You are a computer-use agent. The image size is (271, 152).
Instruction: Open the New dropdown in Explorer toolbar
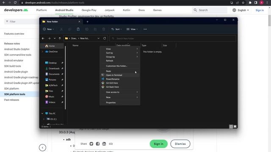point(48,29)
